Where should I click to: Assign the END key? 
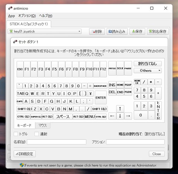120,92
